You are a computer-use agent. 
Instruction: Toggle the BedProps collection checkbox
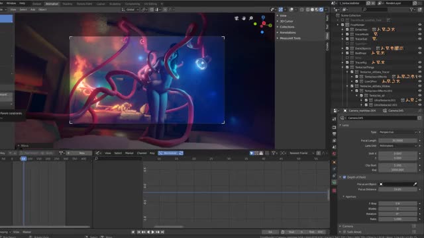pyautogui.click(x=347, y=53)
